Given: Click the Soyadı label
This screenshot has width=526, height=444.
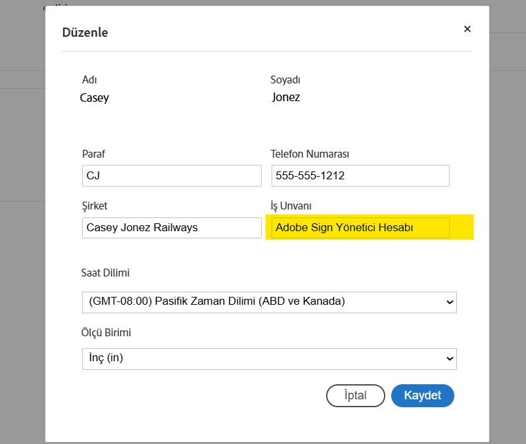Looking at the screenshot, I should [x=285, y=79].
